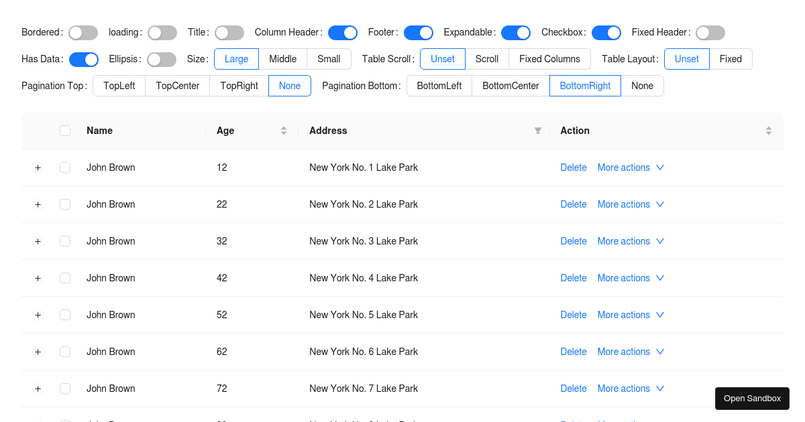Select the Middle size option

point(283,59)
